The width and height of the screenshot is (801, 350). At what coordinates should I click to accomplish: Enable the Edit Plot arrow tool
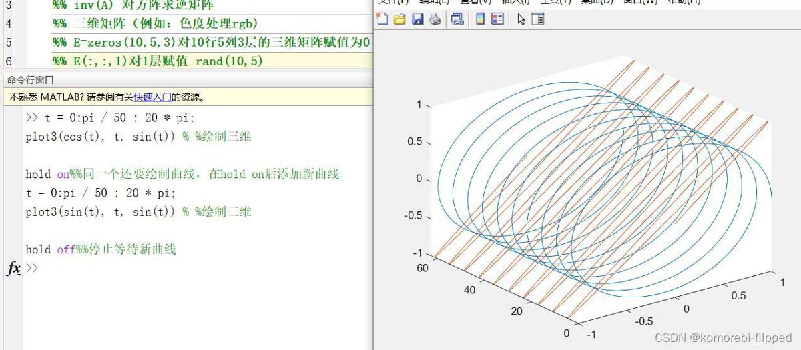coord(521,19)
